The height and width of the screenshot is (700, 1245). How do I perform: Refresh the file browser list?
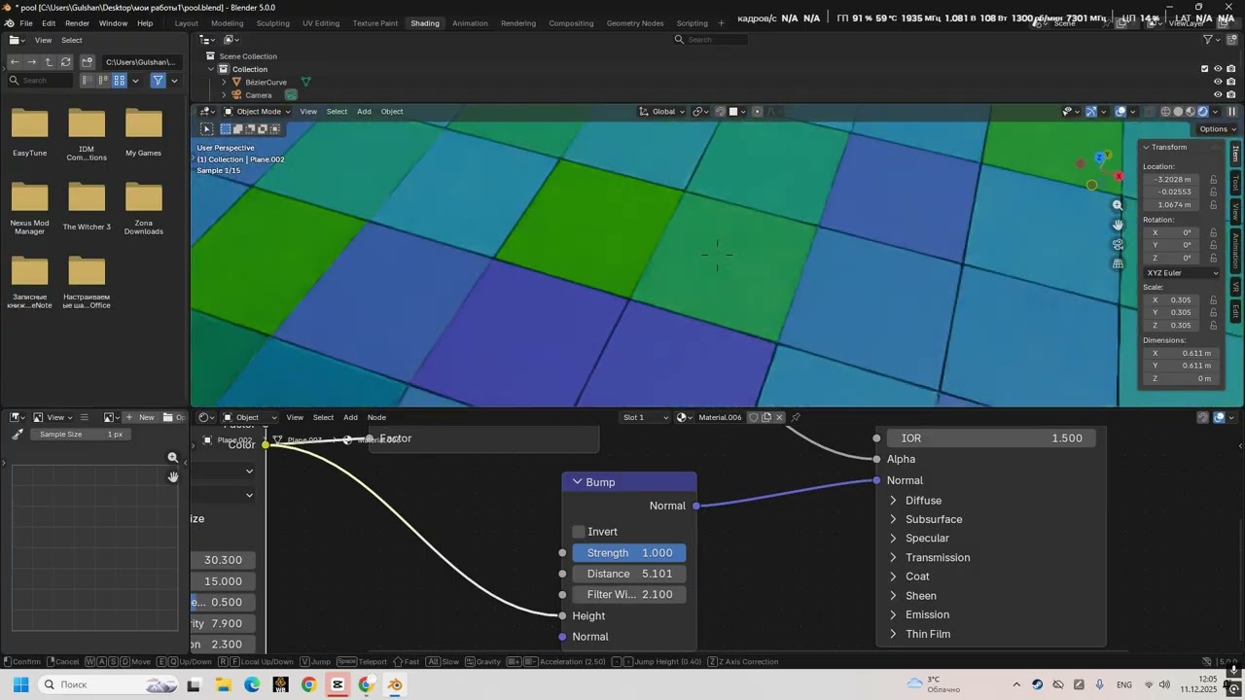[66, 62]
